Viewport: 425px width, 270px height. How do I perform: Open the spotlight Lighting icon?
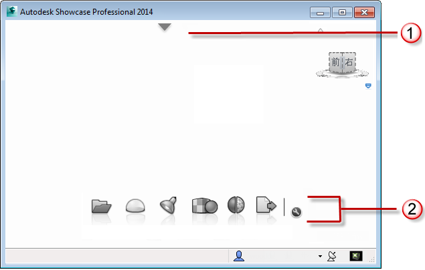pyautogui.click(x=168, y=205)
